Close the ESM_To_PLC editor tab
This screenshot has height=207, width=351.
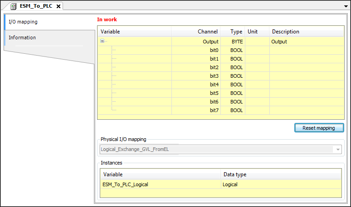[x=58, y=6]
